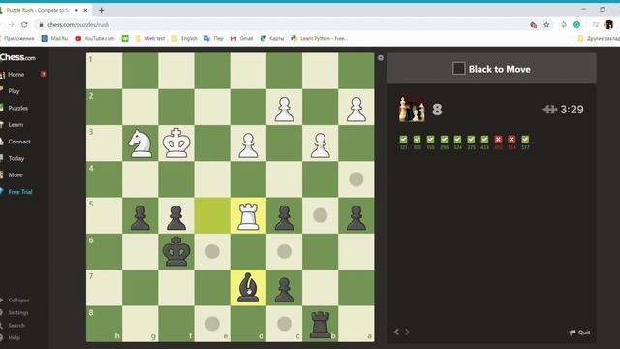Image resolution: width=620 pixels, height=349 pixels.
Task: Click the white pawn on b3
Action: pyautogui.click(x=320, y=144)
